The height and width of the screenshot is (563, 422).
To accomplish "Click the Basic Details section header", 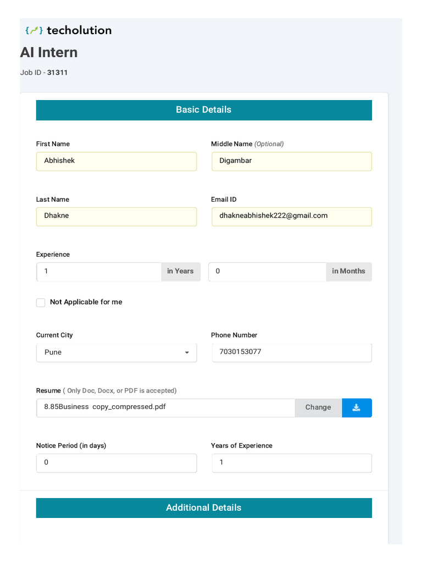I will click(204, 110).
